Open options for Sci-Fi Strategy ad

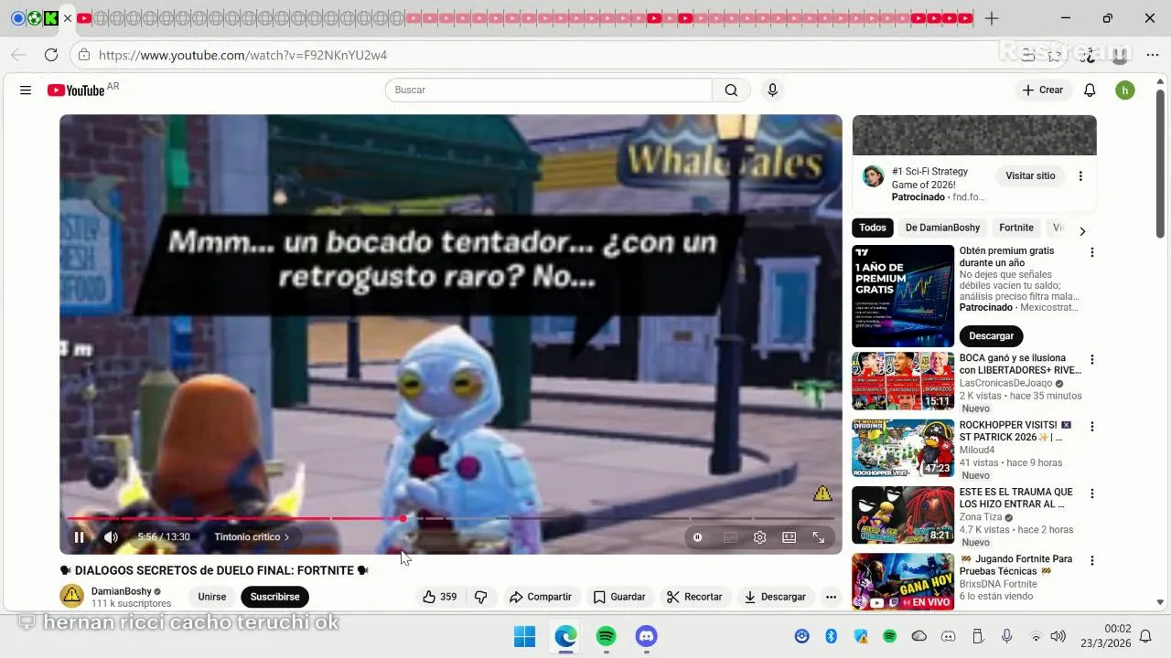1080,176
